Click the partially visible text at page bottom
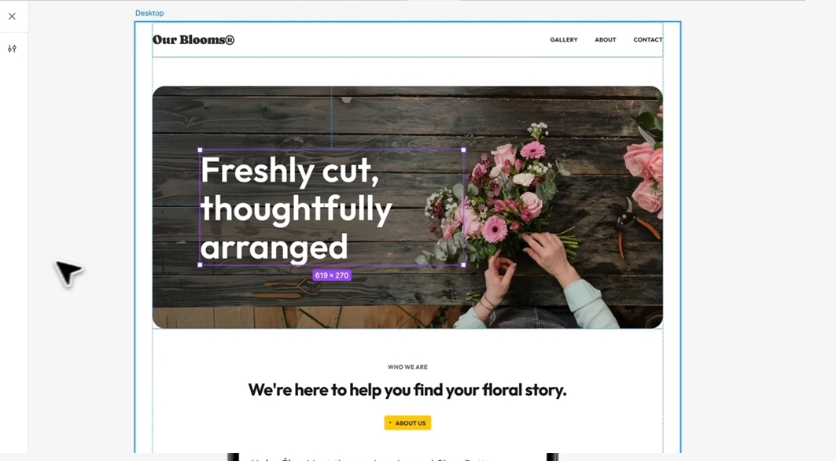 tap(368, 458)
